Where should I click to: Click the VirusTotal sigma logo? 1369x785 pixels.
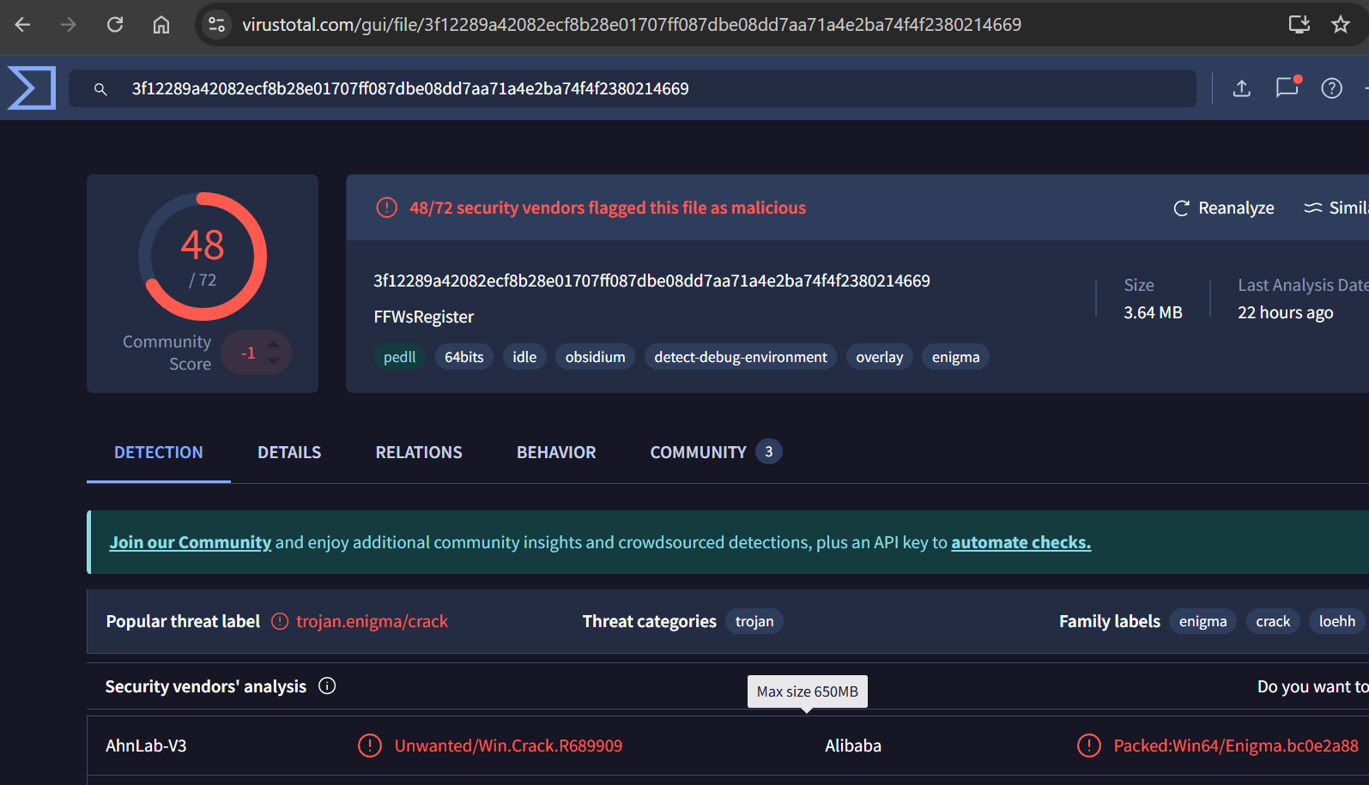pyautogui.click(x=32, y=88)
